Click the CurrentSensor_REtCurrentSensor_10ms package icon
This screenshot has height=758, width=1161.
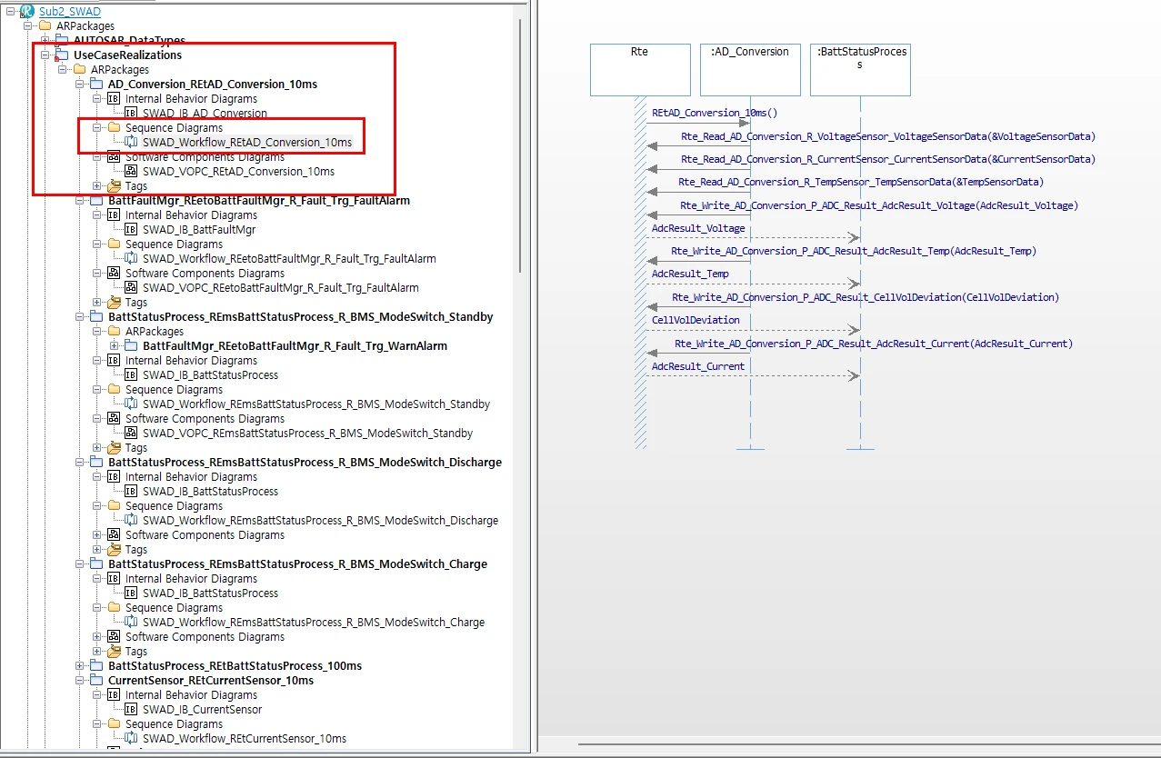pyautogui.click(x=96, y=681)
